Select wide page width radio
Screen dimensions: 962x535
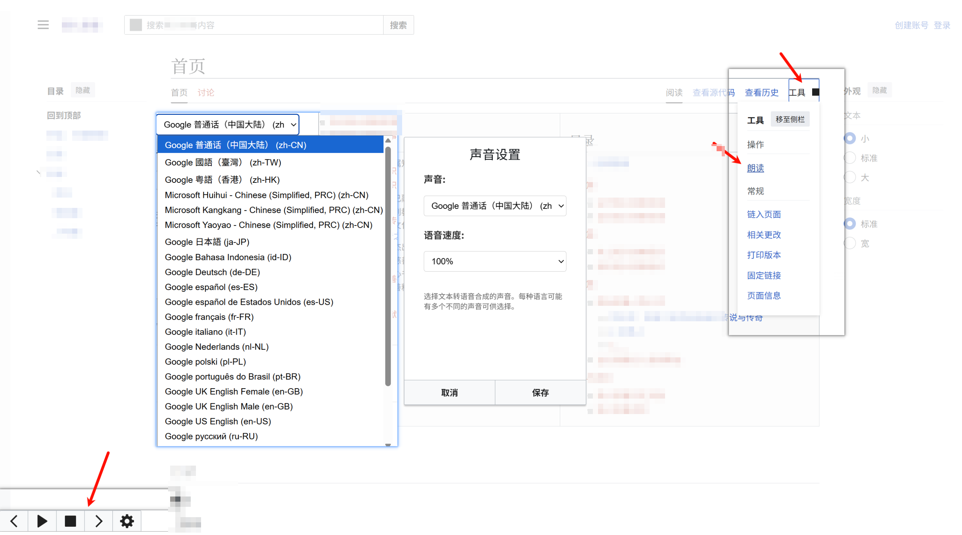click(x=850, y=243)
